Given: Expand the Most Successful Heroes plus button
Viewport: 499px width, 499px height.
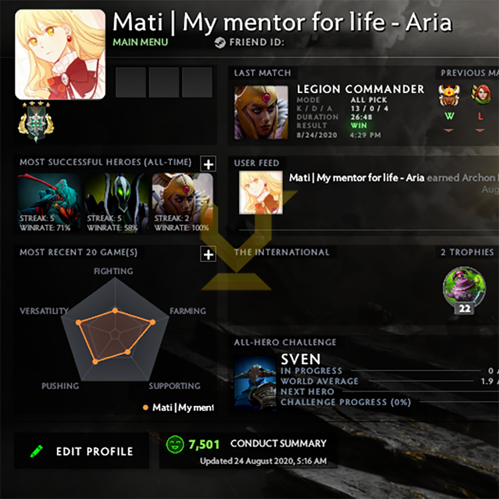Looking at the screenshot, I should pyautogui.click(x=208, y=164).
